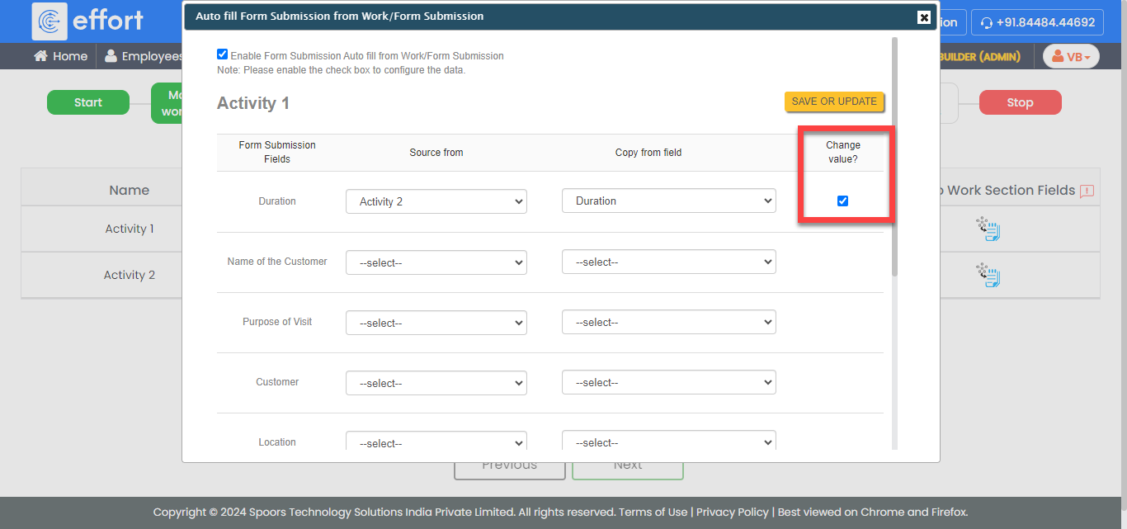Toggle the Change value checkbox for Duration
1127x529 pixels.
point(842,201)
